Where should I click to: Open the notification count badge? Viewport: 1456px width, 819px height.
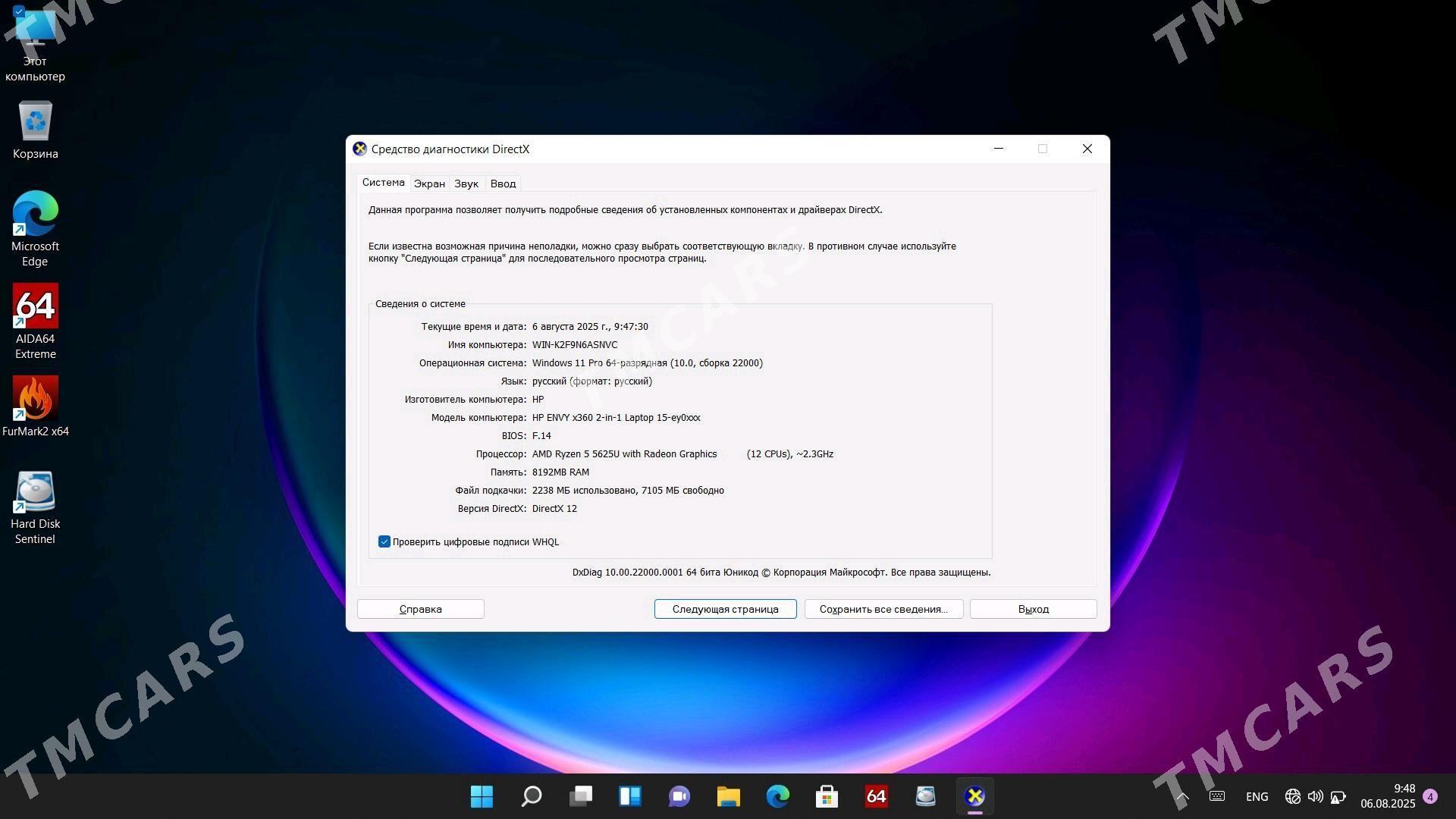pos(1430,796)
